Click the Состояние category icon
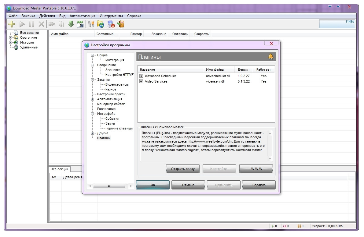This screenshot has width=364, height=237. [x=16, y=37]
